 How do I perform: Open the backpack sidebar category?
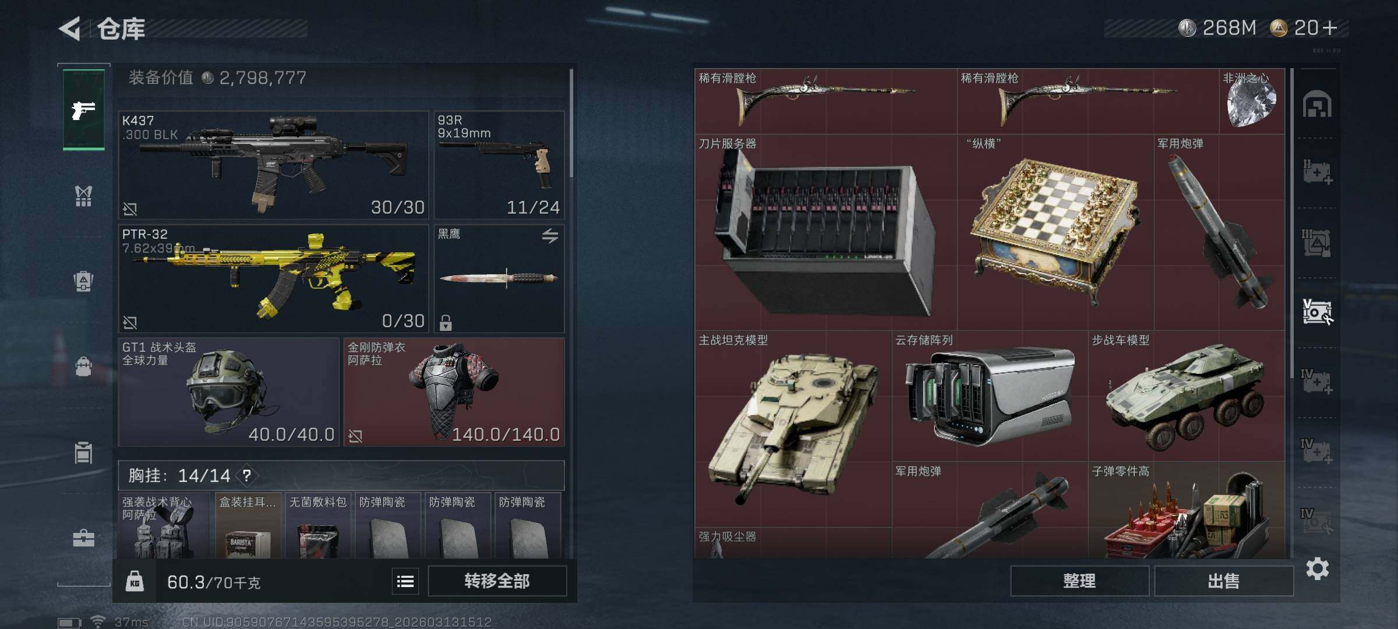pos(83,281)
